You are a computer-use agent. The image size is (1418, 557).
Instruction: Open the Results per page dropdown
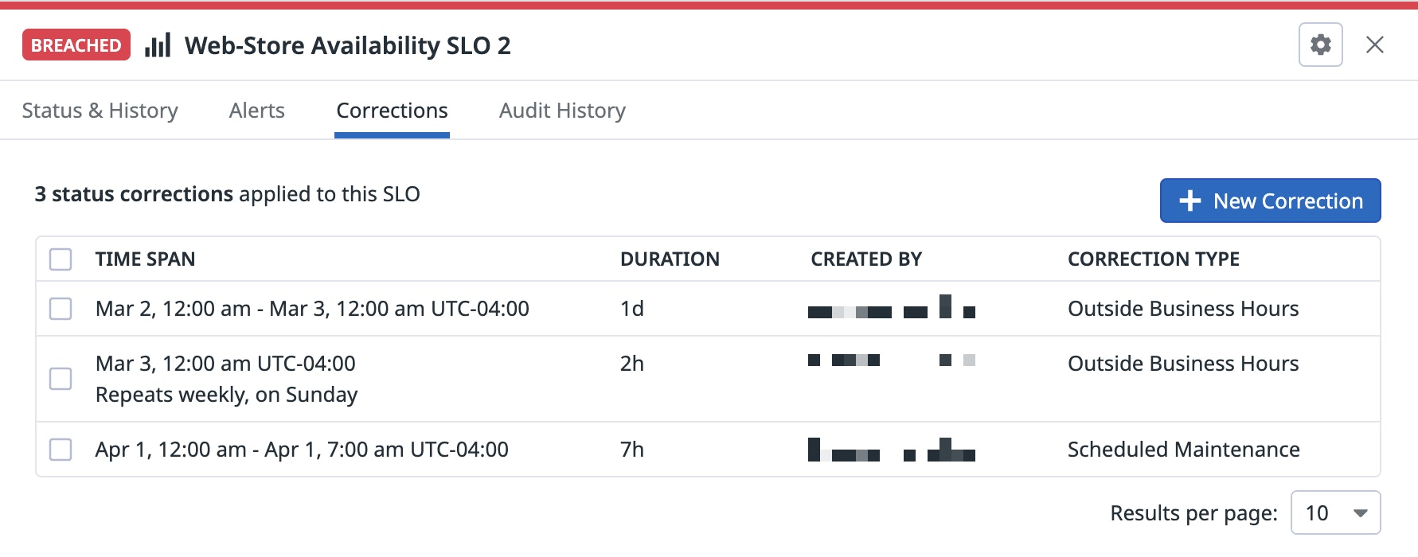[x=1335, y=513]
